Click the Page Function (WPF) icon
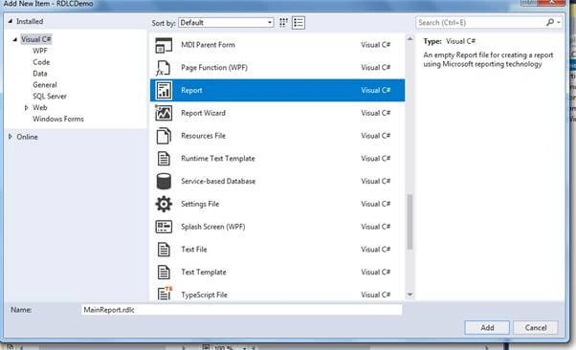Viewport: 576px width, 350px height. click(x=164, y=68)
